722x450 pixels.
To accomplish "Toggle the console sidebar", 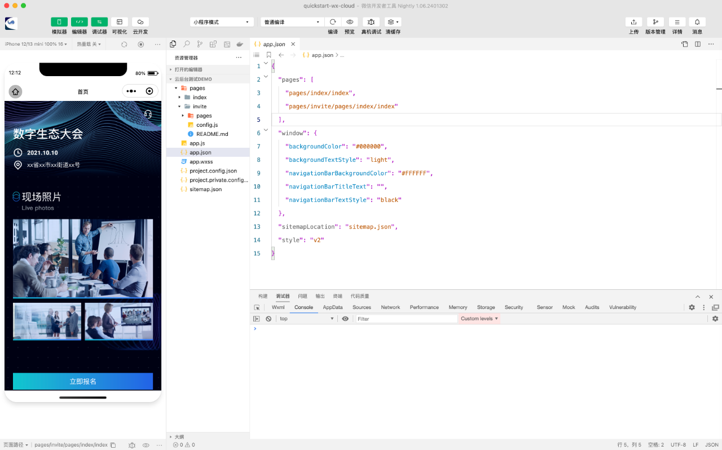I will tap(257, 319).
